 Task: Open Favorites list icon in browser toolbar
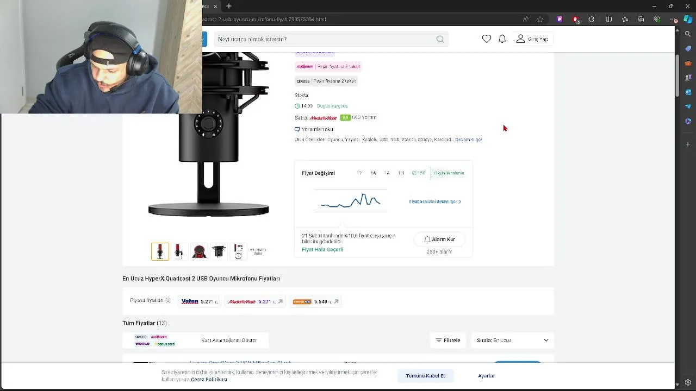pyautogui.click(x=625, y=19)
